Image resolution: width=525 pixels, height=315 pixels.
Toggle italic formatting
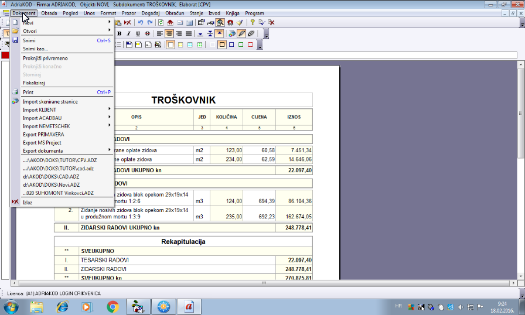(x=128, y=33)
